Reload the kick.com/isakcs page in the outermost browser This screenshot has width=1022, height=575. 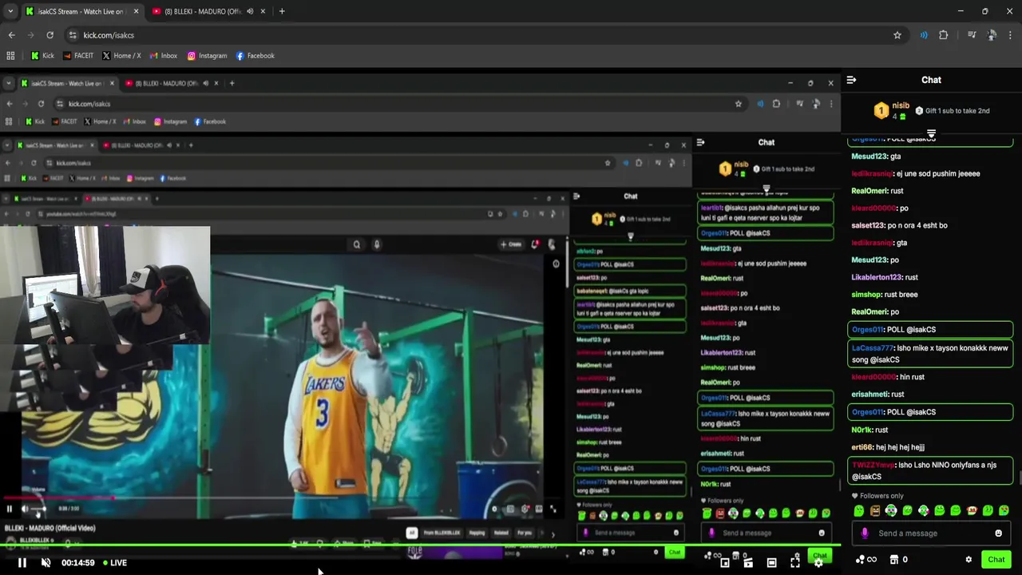click(50, 35)
